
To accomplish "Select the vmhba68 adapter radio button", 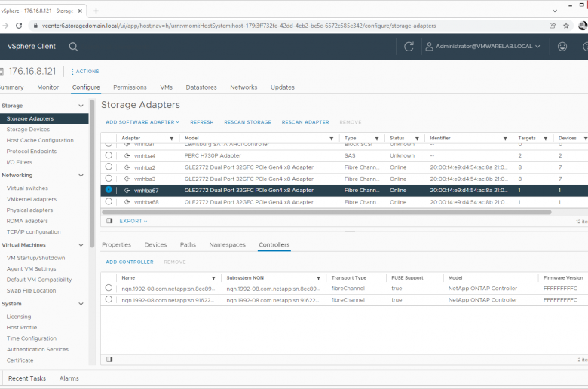I will point(109,201).
